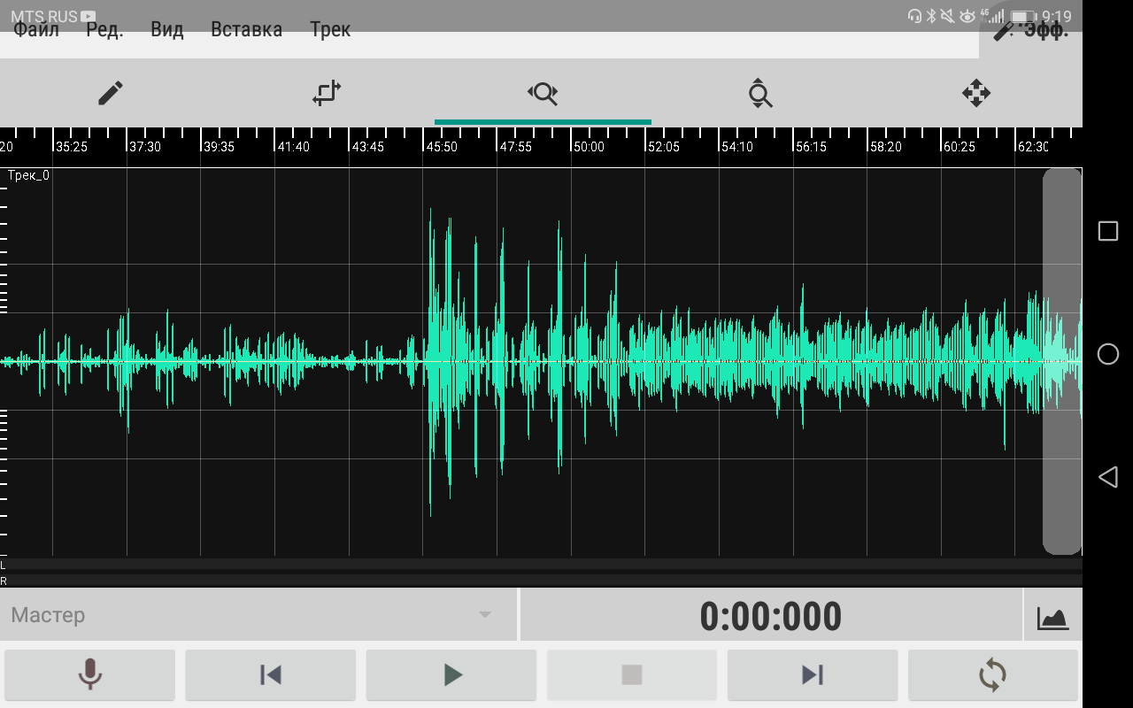Jump to the start of the track
The width and height of the screenshot is (1133, 708).
tap(270, 675)
